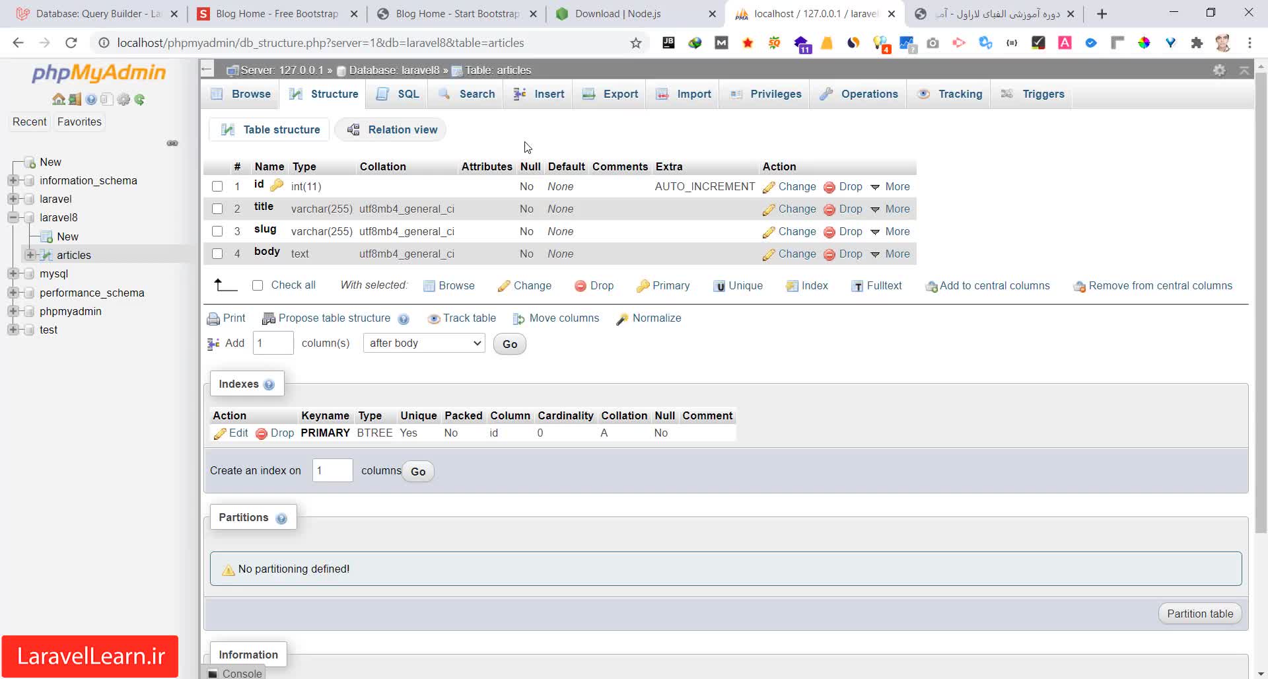Select the checkbox for the body row
1268x679 pixels.
(217, 254)
